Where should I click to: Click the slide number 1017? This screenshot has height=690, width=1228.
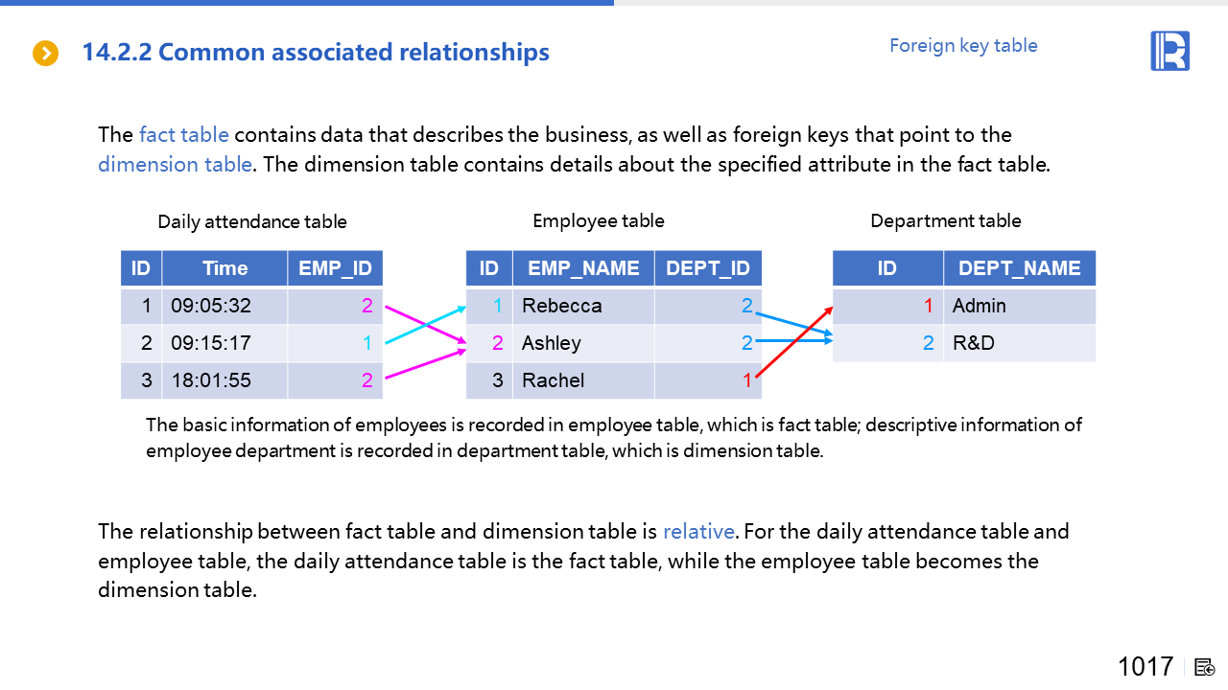(1145, 667)
